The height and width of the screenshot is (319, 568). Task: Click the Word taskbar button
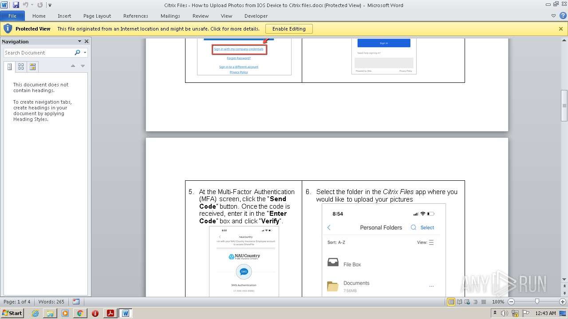(x=126, y=313)
